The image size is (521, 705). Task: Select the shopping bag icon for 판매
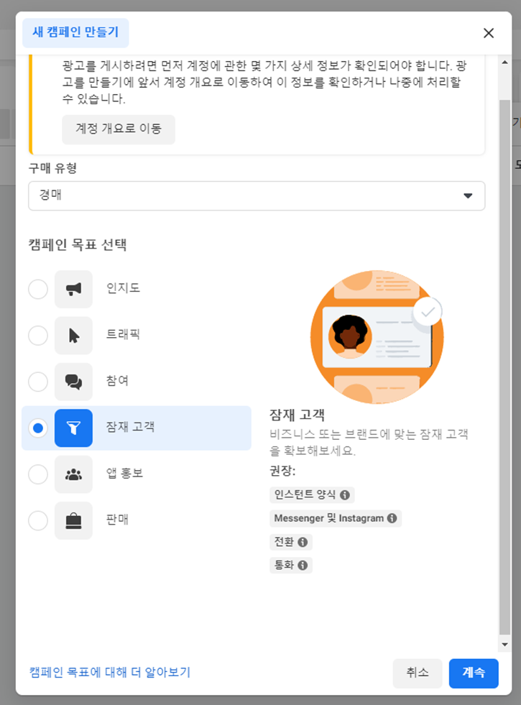pyautogui.click(x=74, y=520)
